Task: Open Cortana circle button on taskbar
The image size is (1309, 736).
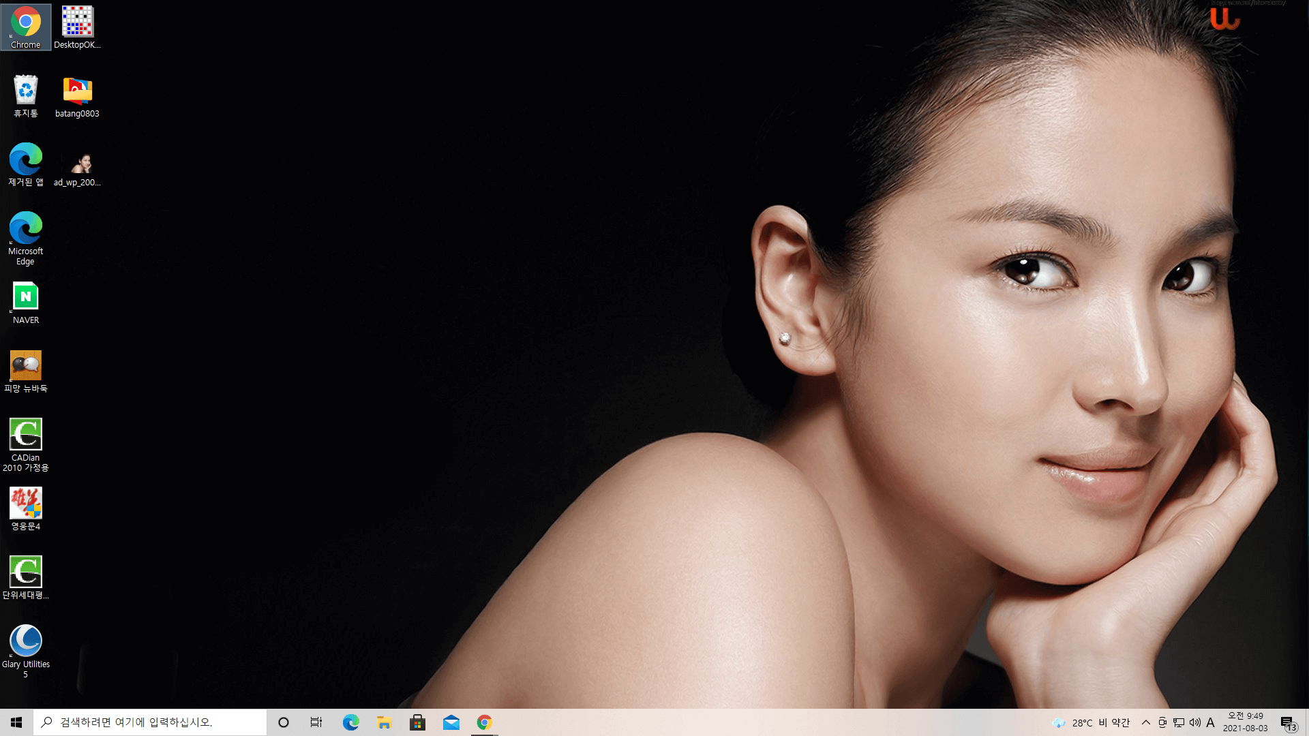Action: 284,722
